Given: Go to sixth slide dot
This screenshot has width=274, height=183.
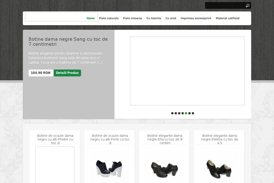Looking at the screenshot, I should [190, 113].
